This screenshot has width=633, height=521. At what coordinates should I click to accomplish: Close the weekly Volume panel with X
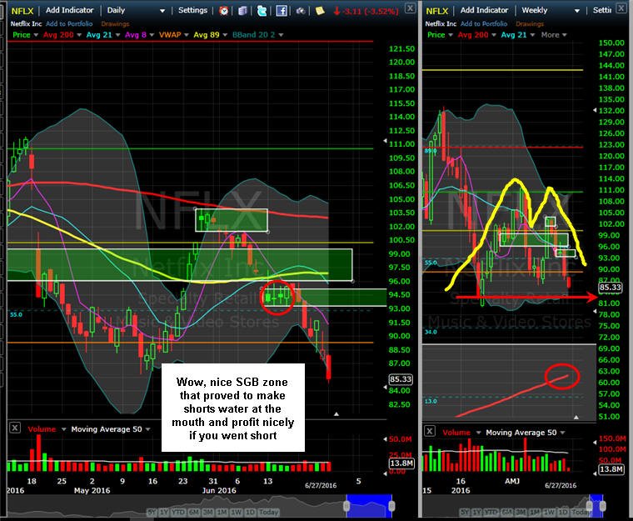tap(430, 431)
